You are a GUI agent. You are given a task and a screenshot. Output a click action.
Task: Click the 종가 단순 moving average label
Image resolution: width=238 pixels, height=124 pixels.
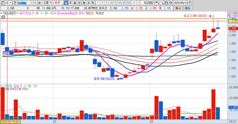[x=25, y=13]
